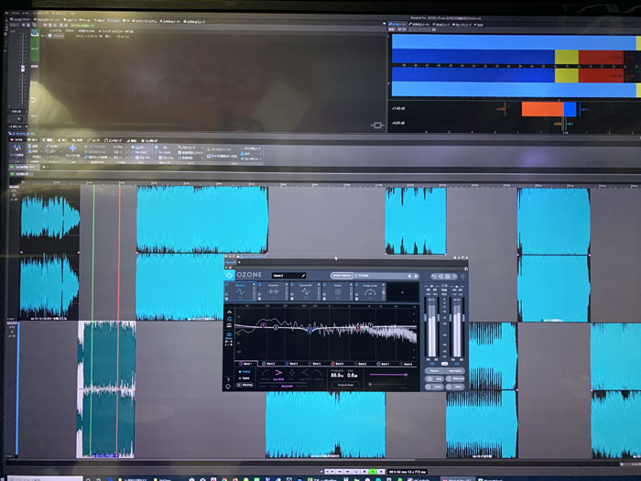Click the blue crosshair clip icon in ribbon
641x481 pixels.
click(72, 148)
